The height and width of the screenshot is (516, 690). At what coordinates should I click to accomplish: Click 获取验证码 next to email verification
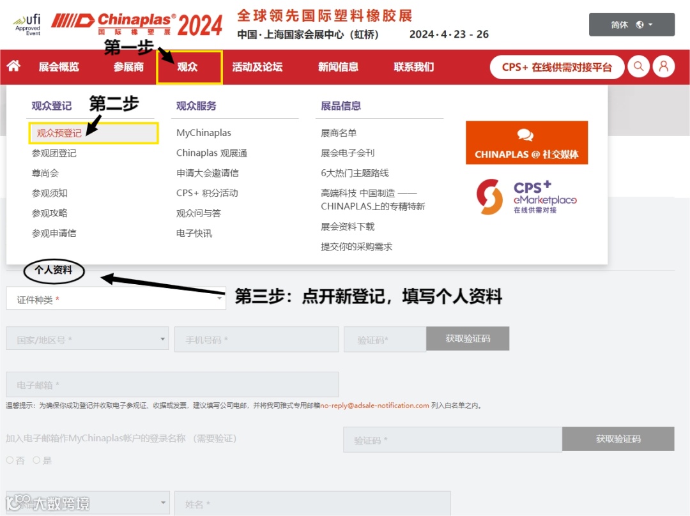[618, 439]
